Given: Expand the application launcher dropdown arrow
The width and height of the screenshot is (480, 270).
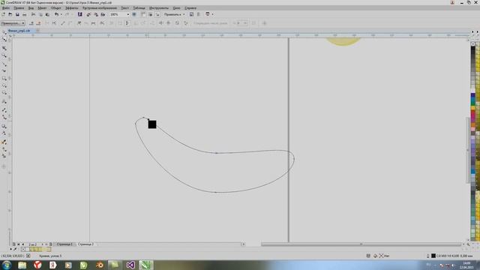Looking at the screenshot, I should click(212, 14).
